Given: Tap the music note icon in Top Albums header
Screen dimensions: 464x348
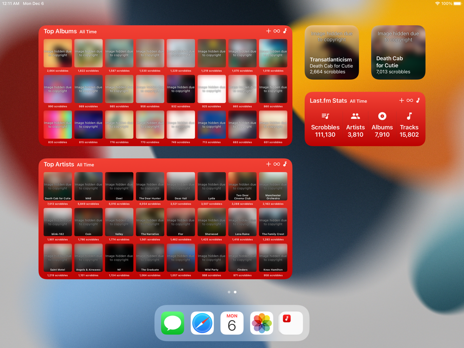Looking at the screenshot, I should [285, 31].
